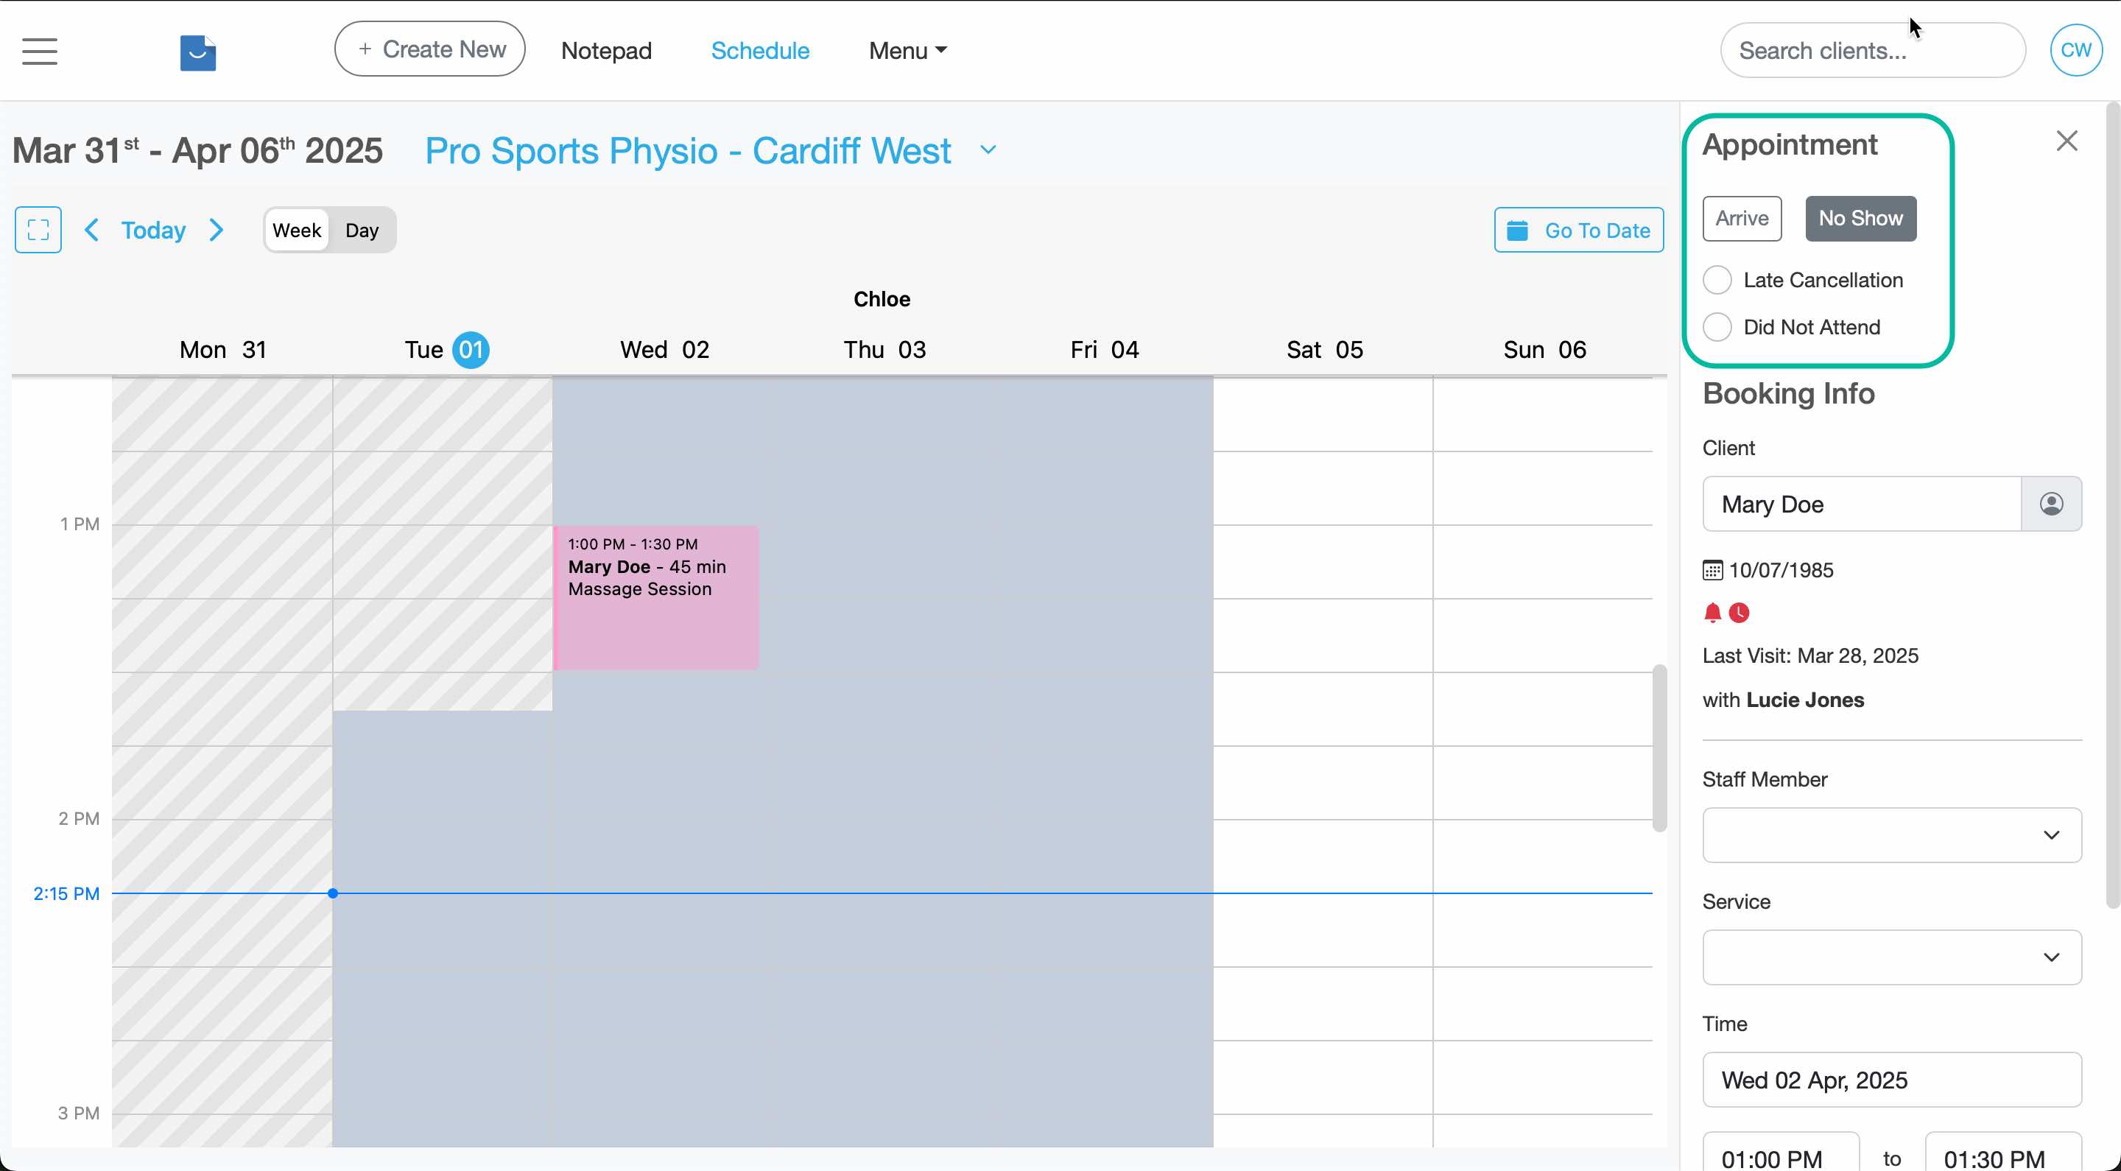Click Pro Sports Physio - Cardiff West link
The height and width of the screenshot is (1171, 2121).
pos(688,151)
